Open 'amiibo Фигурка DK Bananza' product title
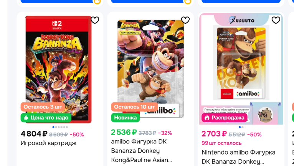Viewport: 294px width, 166px height. [141, 151]
